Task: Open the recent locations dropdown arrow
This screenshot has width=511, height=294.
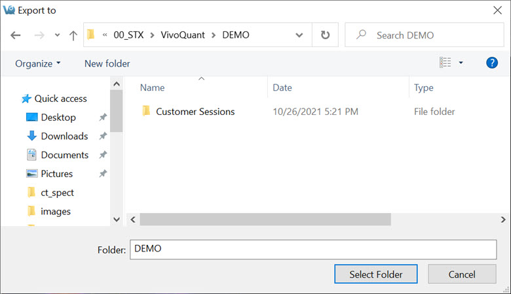Action: tap(57, 35)
